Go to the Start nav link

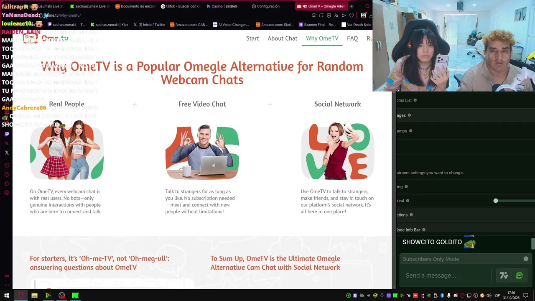coord(252,38)
